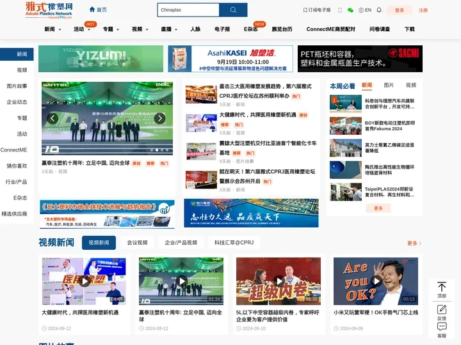Viewport: 461px width, 345px height.
Task: Switch language via the EN globe
Action: click(x=365, y=10)
